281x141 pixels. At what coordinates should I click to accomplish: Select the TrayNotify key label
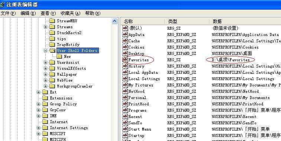pos(68,45)
